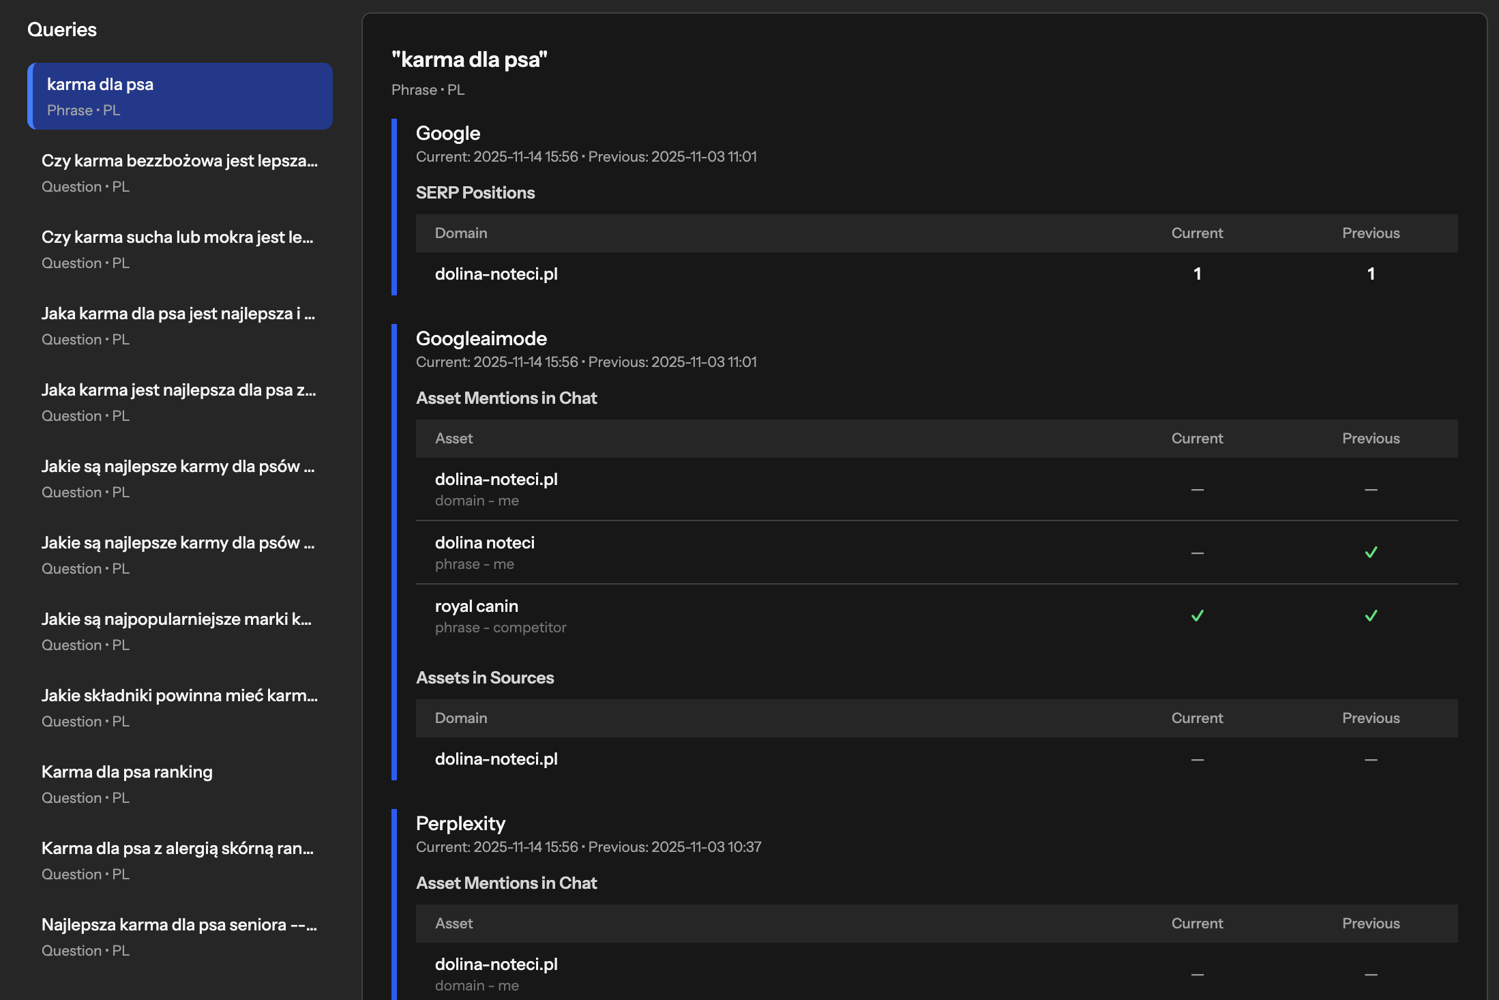Open 'Karma dla psa z alergią skórną' query

click(x=179, y=860)
